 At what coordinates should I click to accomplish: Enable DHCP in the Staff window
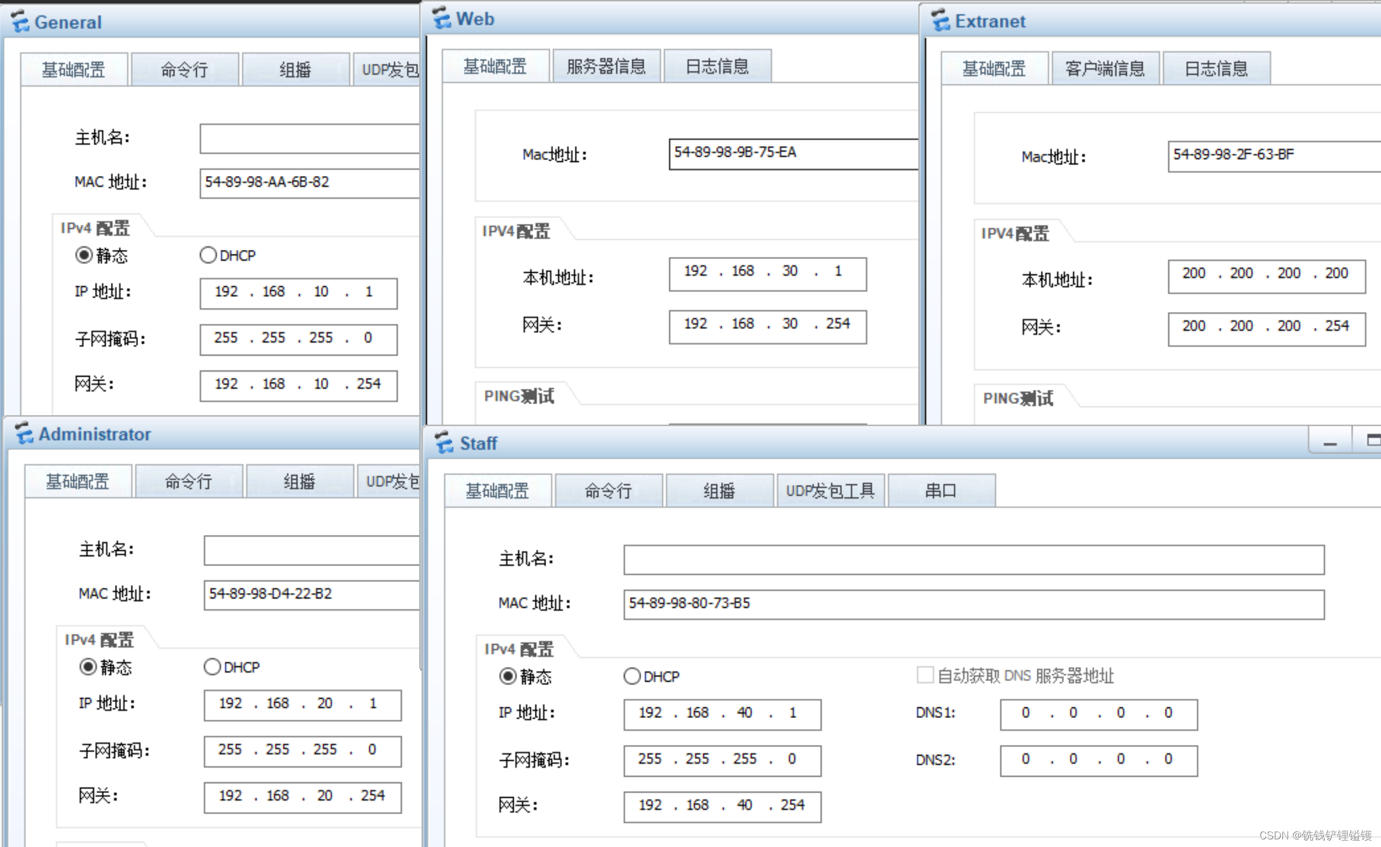tap(632, 676)
